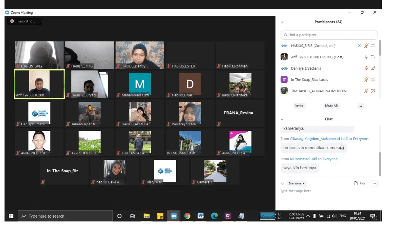
Task: Click the Zoom icon in the Windows taskbar
Action: click(174, 216)
